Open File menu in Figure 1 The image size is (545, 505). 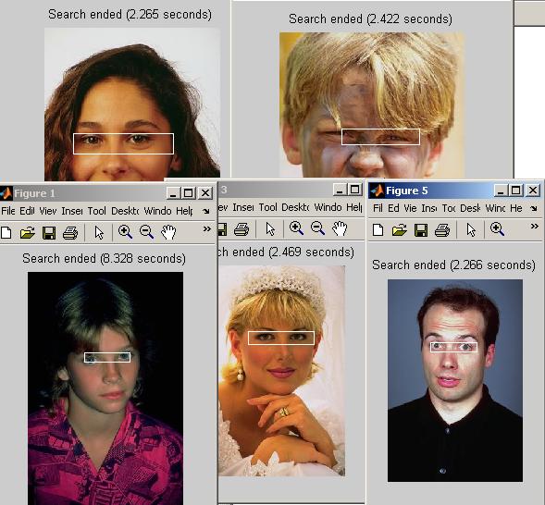pyautogui.click(x=7, y=211)
